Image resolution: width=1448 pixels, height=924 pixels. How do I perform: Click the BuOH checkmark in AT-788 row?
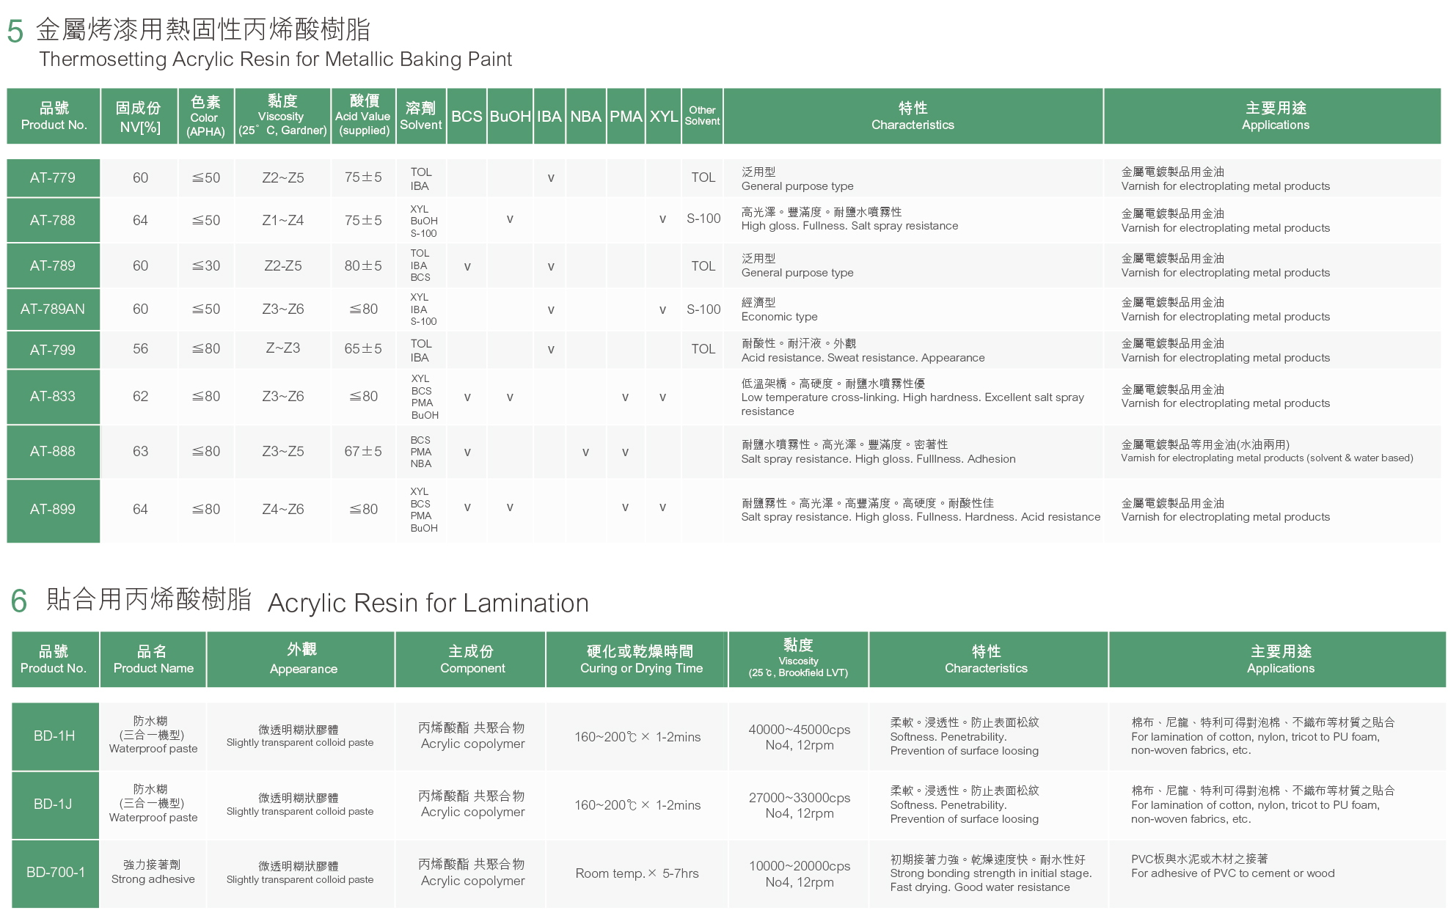pyautogui.click(x=510, y=219)
